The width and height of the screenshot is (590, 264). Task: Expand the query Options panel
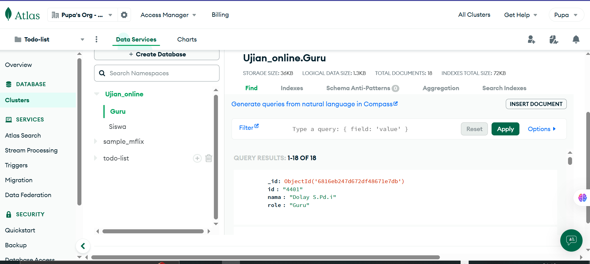click(x=541, y=129)
